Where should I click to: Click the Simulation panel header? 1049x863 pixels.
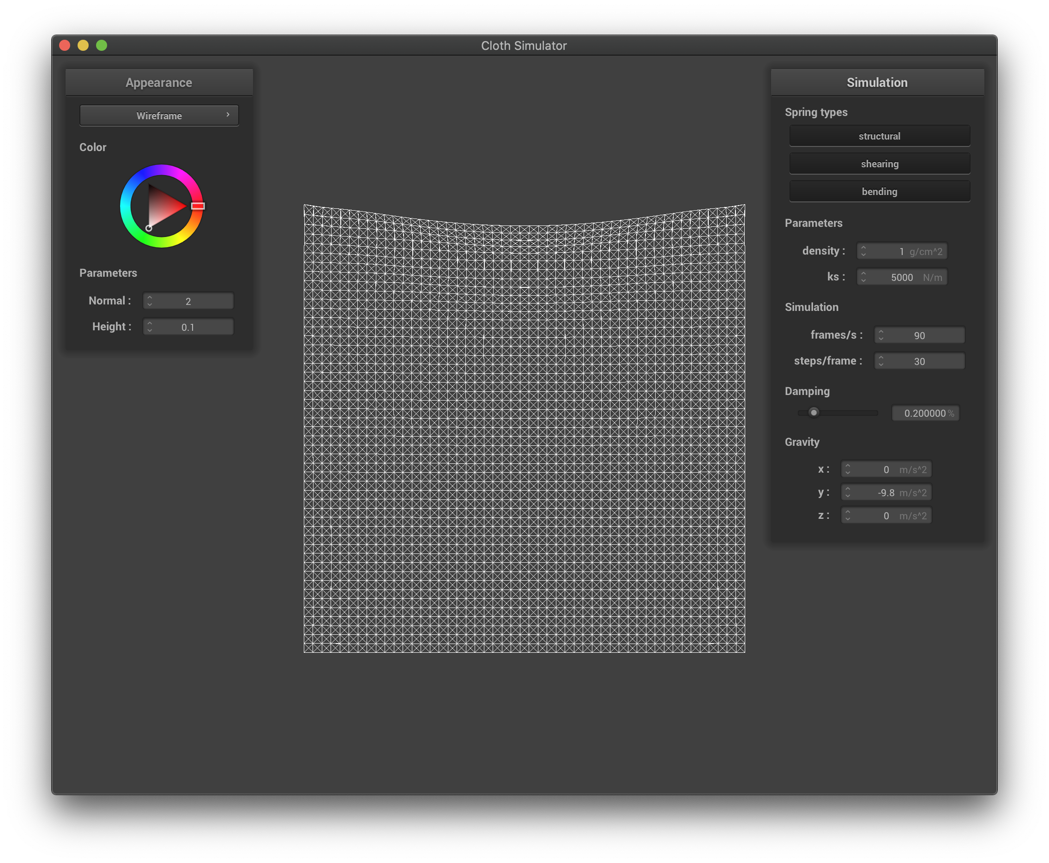coord(877,83)
